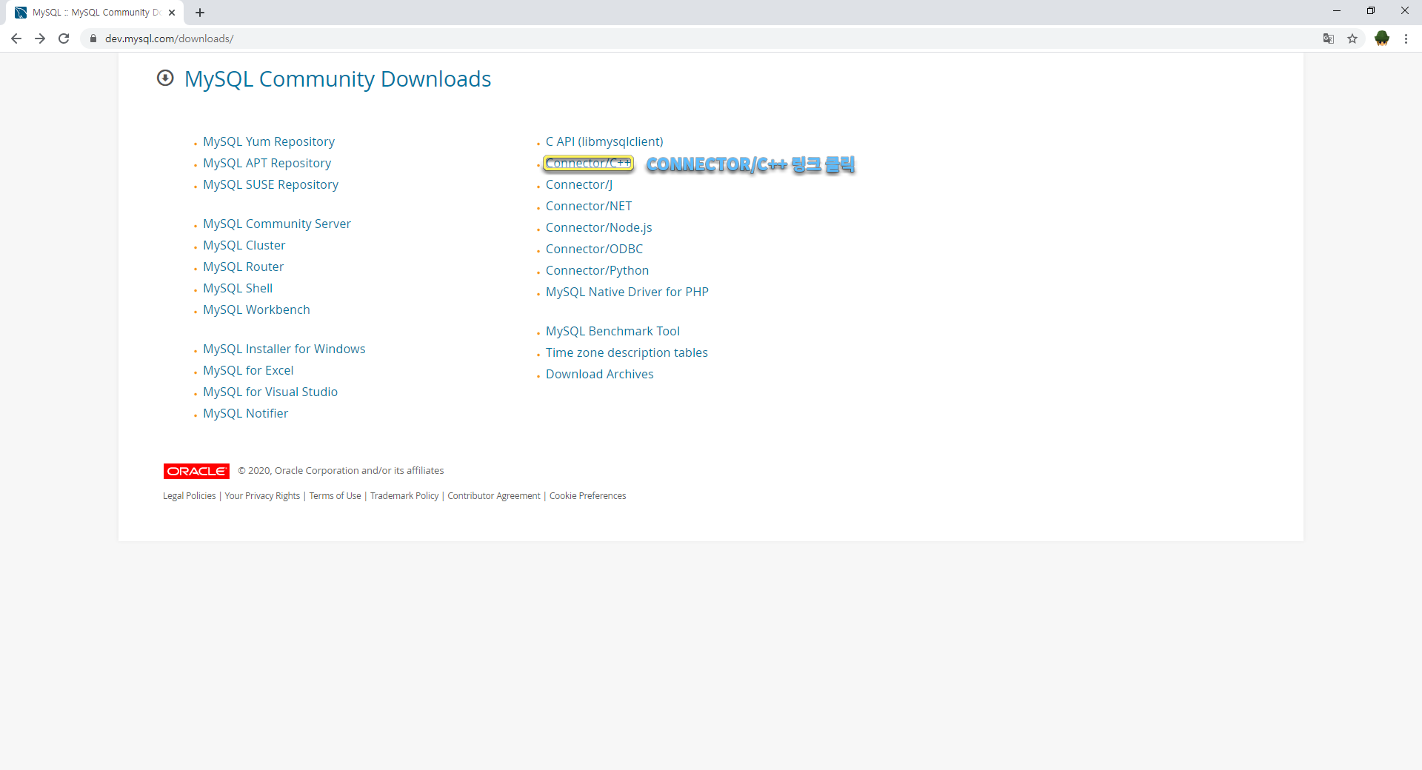Open MySQL Yum Repository link
Screen dimensions: 1422x770
pos(269,141)
